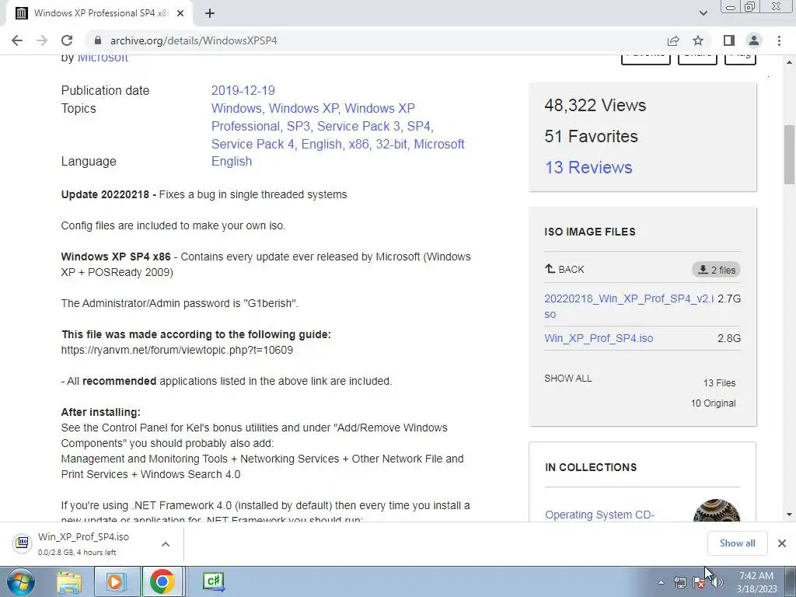Open the Service Pack 4 topic link

pos(253,144)
